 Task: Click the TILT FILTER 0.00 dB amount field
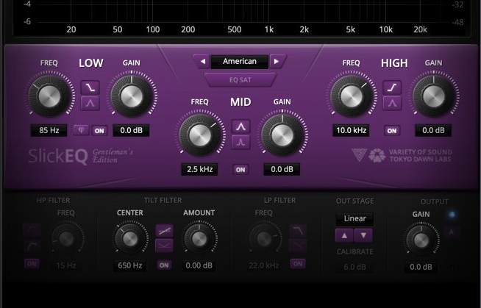click(x=199, y=265)
